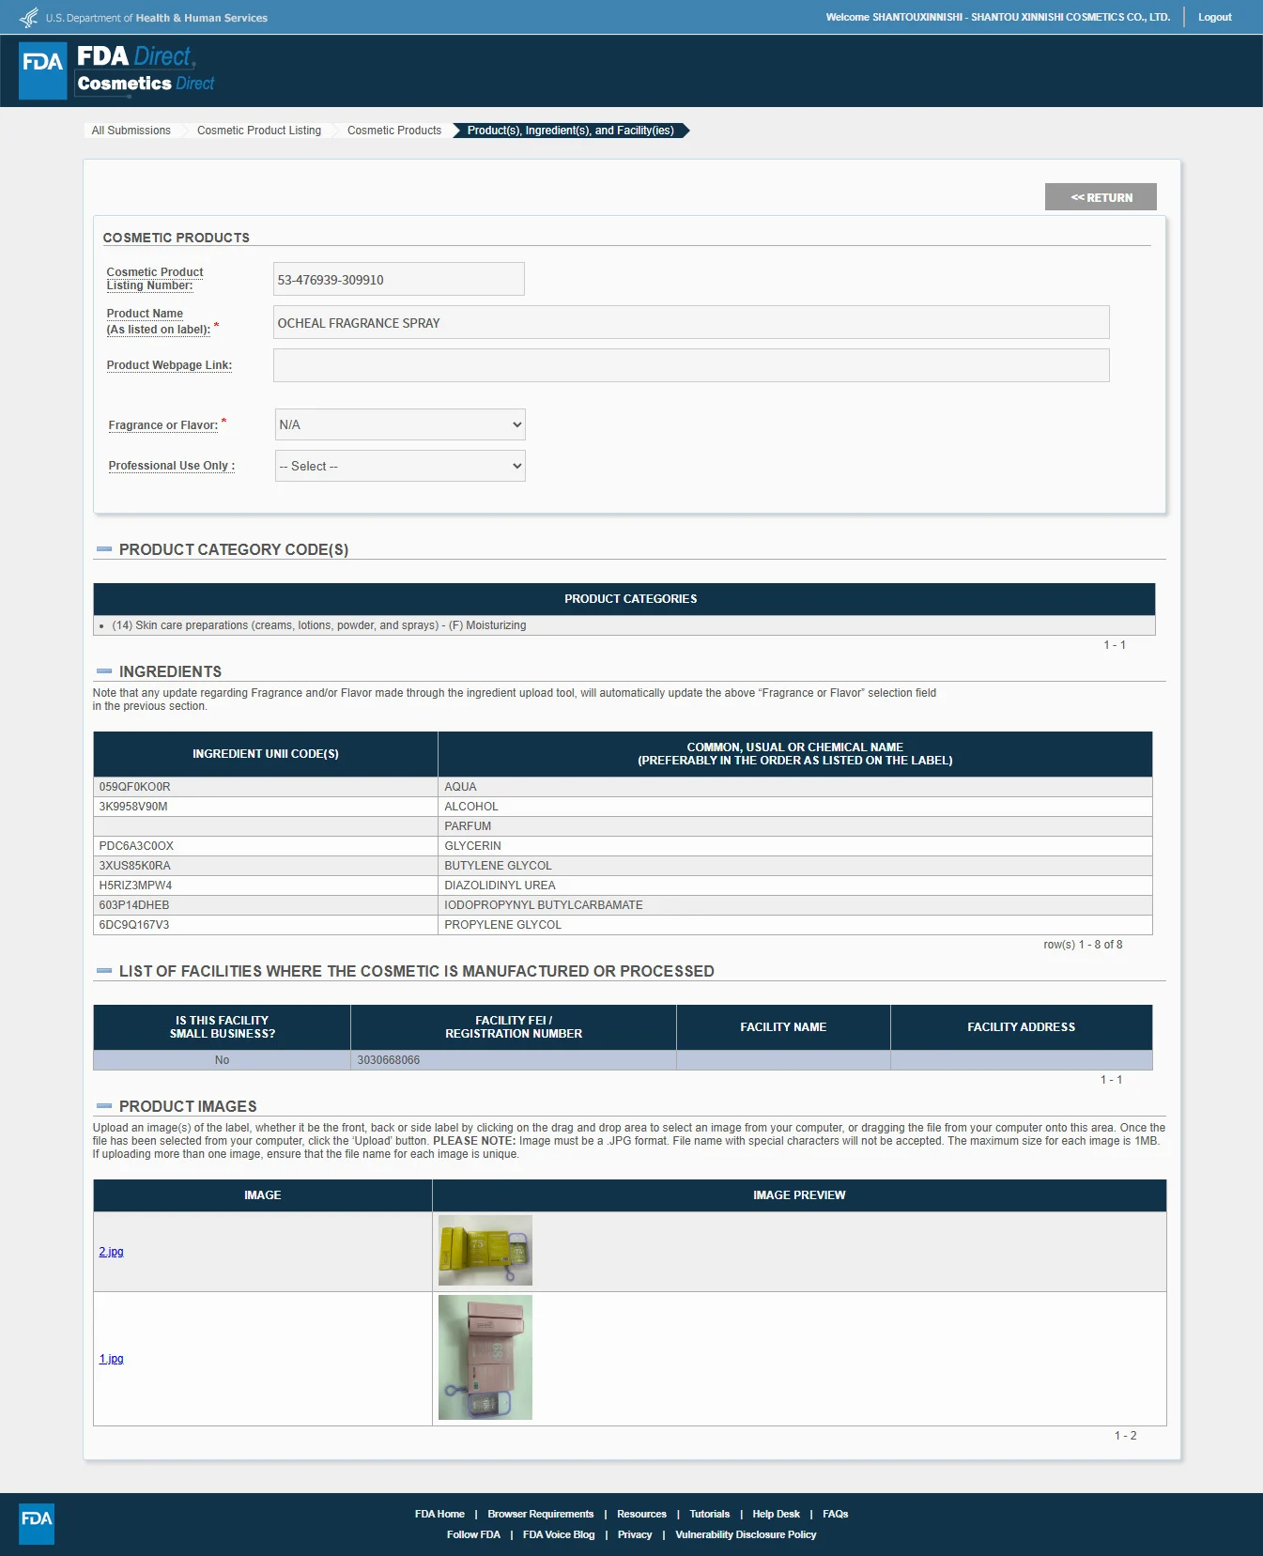Click the pink product image preview
Screen dimensions: 1263x1556
point(485,1358)
